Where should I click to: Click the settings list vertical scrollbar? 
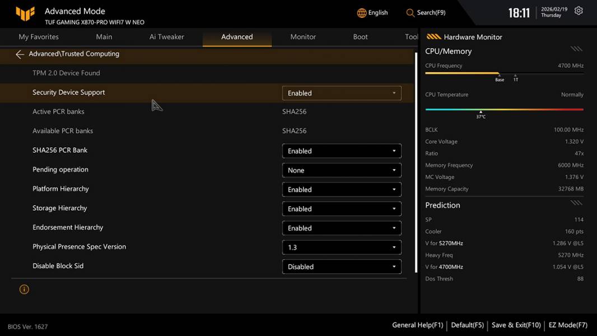coord(416,162)
